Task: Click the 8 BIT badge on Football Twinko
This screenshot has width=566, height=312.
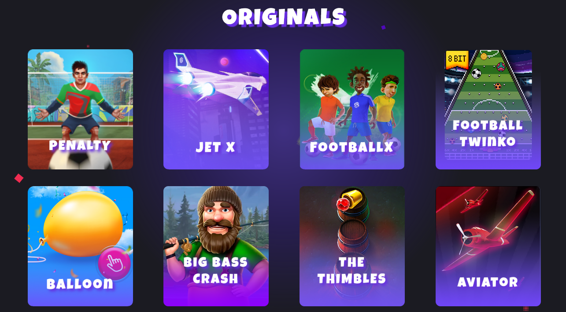Action: coord(457,59)
